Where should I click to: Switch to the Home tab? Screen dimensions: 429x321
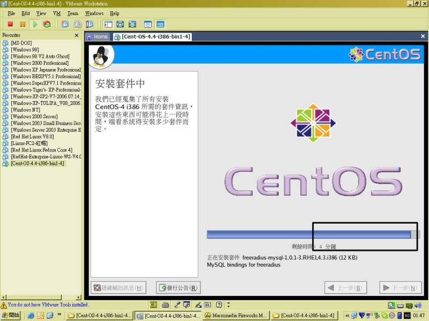tap(97, 37)
